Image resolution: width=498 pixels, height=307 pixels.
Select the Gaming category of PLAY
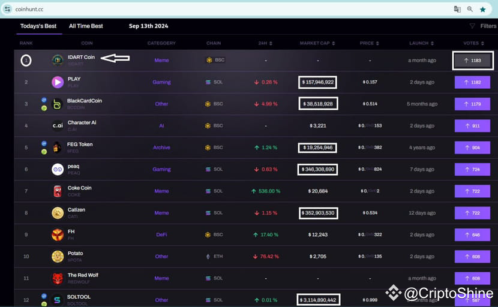pyautogui.click(x=161, y=82)
